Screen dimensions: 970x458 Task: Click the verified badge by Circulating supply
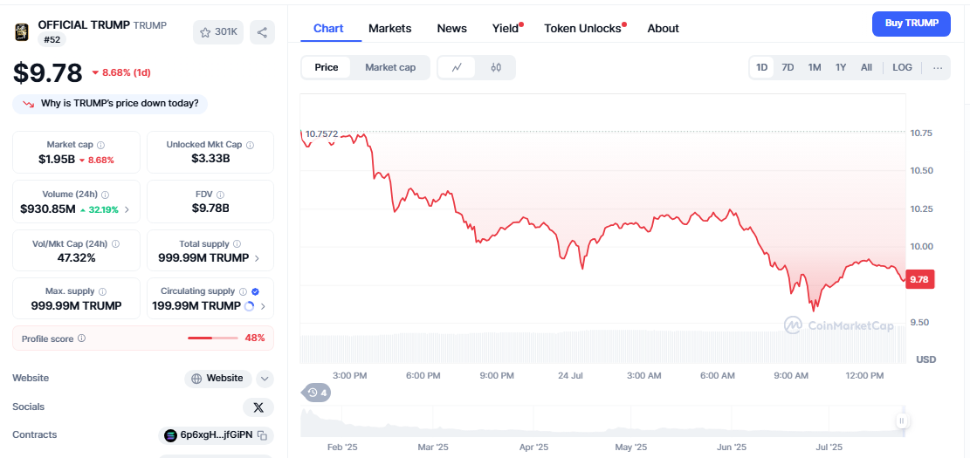[x=255, y=291]
